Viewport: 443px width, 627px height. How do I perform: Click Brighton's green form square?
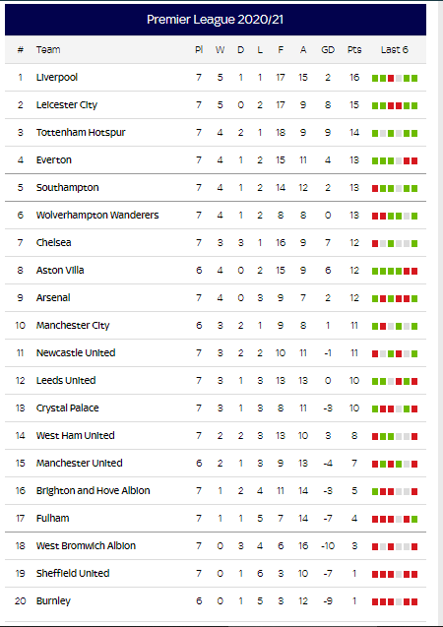pos(375,492)
